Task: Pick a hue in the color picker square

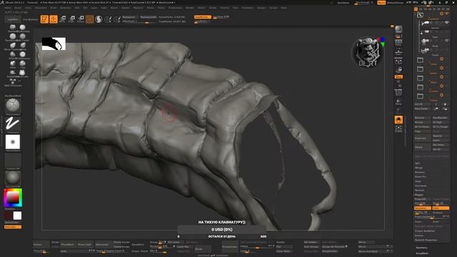Action: tap(13, 198)
